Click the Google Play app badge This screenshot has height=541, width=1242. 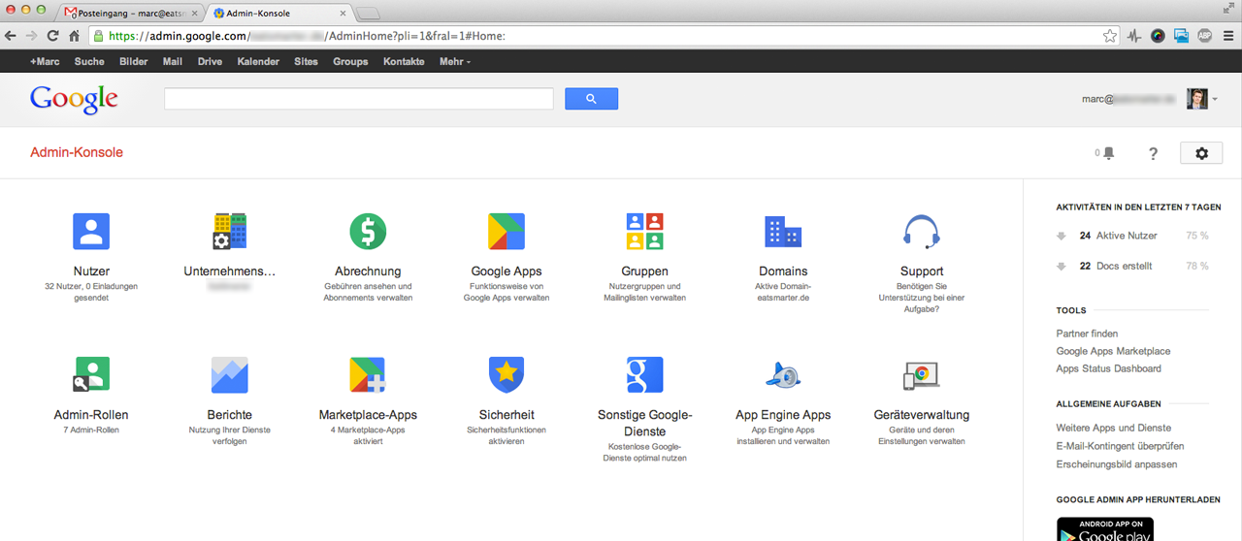tap(1105, 529)
